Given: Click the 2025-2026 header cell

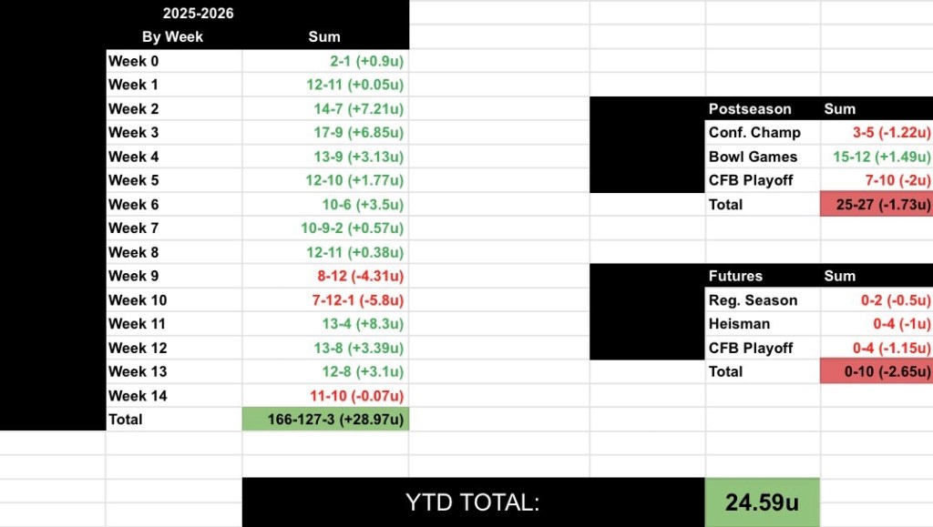Looking at the screenshot, I should click(x=198, y=13).
